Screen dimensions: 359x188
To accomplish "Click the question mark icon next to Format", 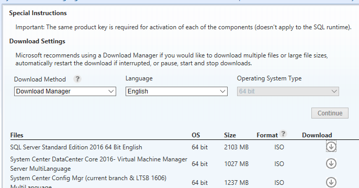I will pyautogui.click(x=283, y=134).
